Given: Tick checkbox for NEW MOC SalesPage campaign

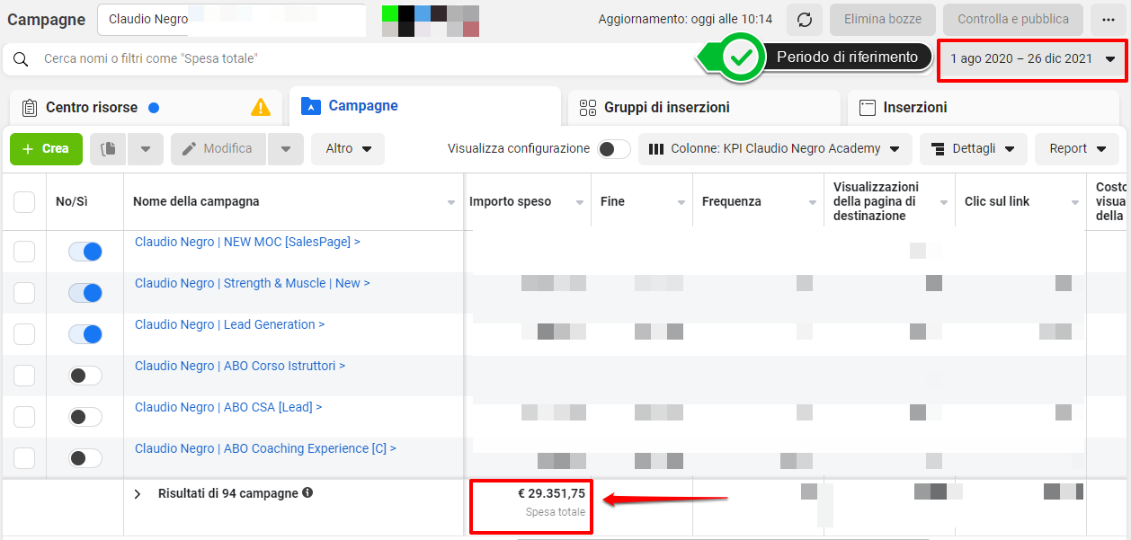Looking at the screenshot, I should (x=24, y=252).
